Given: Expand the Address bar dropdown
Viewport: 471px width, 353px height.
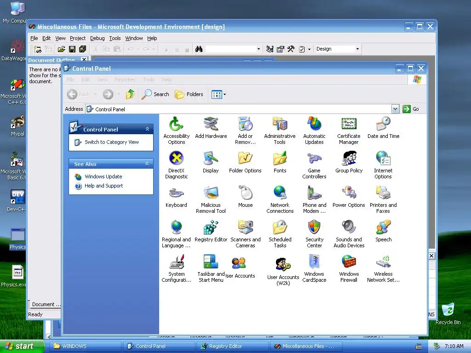Looking at the screenshot, I should (x=395, y=109).
